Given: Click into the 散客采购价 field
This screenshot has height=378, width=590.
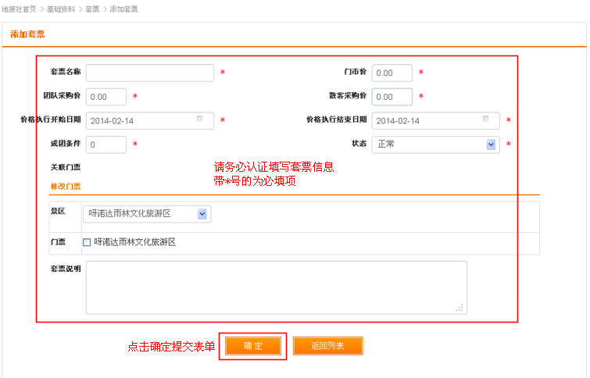Looking at the screenshot, I should point(392,97).
